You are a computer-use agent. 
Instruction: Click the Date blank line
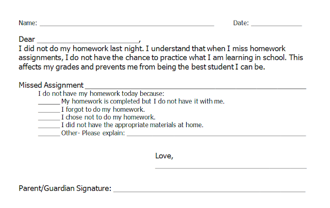click(x=276, y=24)
